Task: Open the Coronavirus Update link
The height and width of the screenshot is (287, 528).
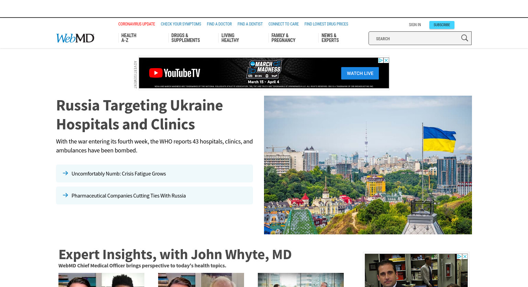Action: pos(136,24)
